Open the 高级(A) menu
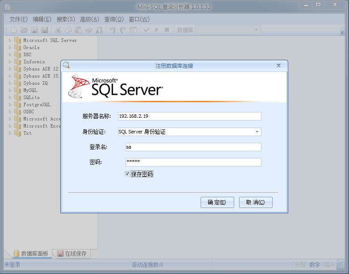Screen dimensions: 349x274 click(x=89, y=19)
